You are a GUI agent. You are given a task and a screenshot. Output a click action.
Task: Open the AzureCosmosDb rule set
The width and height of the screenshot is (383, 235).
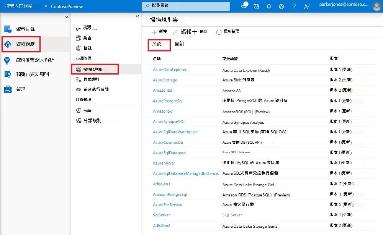(x=168, y=143)
